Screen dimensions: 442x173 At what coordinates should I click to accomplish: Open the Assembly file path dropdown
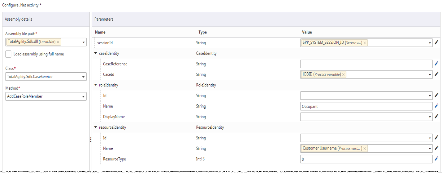coord(84,42)
